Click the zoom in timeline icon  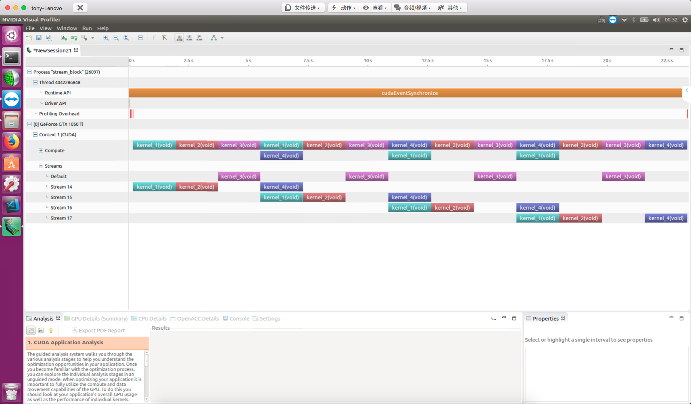coord(106,38)
